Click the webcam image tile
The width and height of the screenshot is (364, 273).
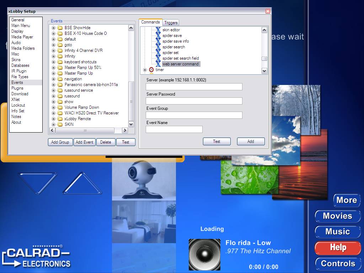point(144,180)
